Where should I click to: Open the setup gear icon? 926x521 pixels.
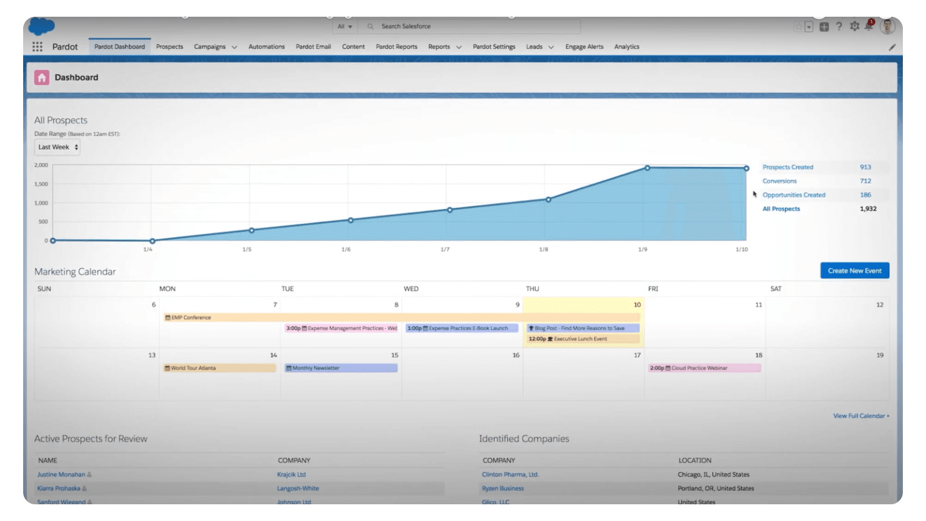coord(855,26)
